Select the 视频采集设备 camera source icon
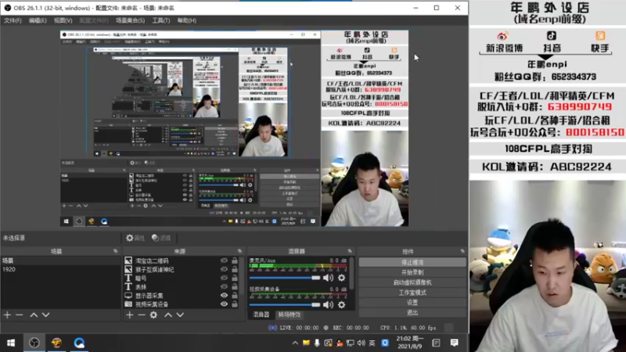The width and height of the screenshot is (626, 352). (x=128, y=304)
